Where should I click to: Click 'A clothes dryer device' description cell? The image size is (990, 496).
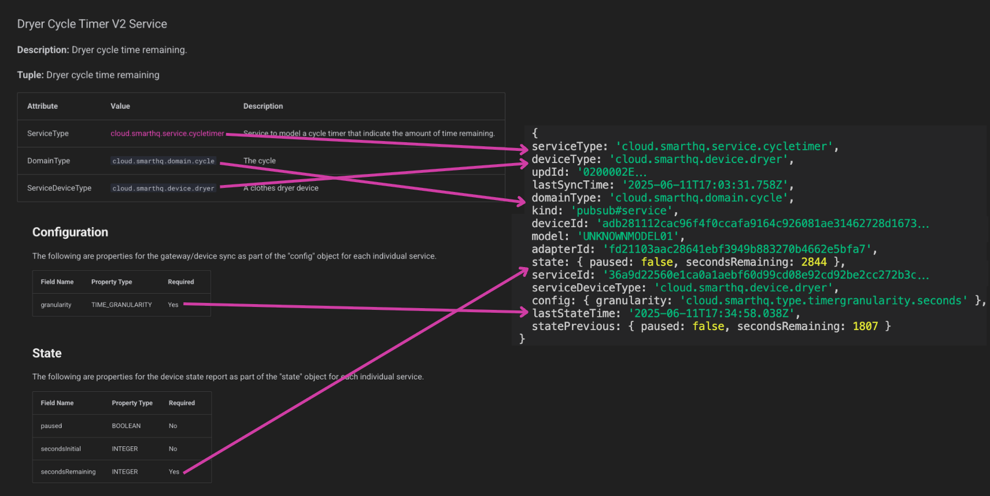coord(281,188)
